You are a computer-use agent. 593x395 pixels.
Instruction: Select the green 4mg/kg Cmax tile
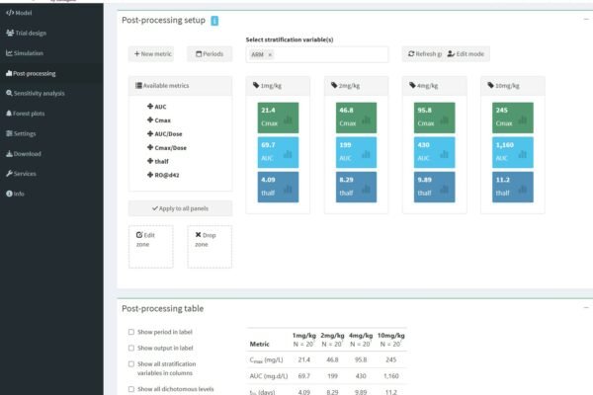[x=430, y=116]
